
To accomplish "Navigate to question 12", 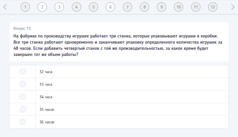I will pyautogui.click(x=213, y=7).
